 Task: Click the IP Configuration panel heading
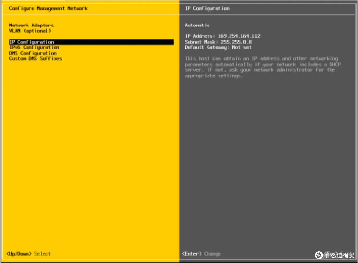click(x=207, y=8)
